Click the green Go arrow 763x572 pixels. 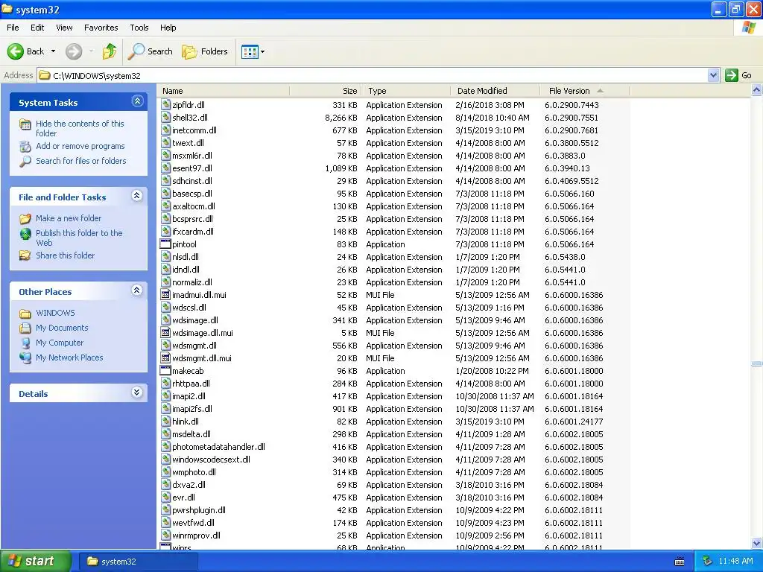click(x=732, y=75)
